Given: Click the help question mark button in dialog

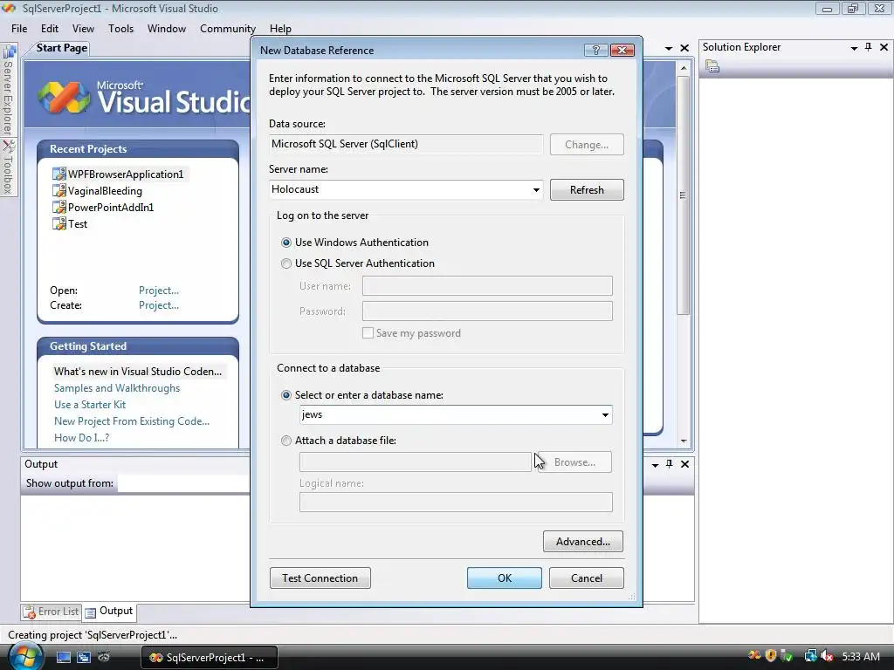Looking at the screenshot, I should pos(595,50).
